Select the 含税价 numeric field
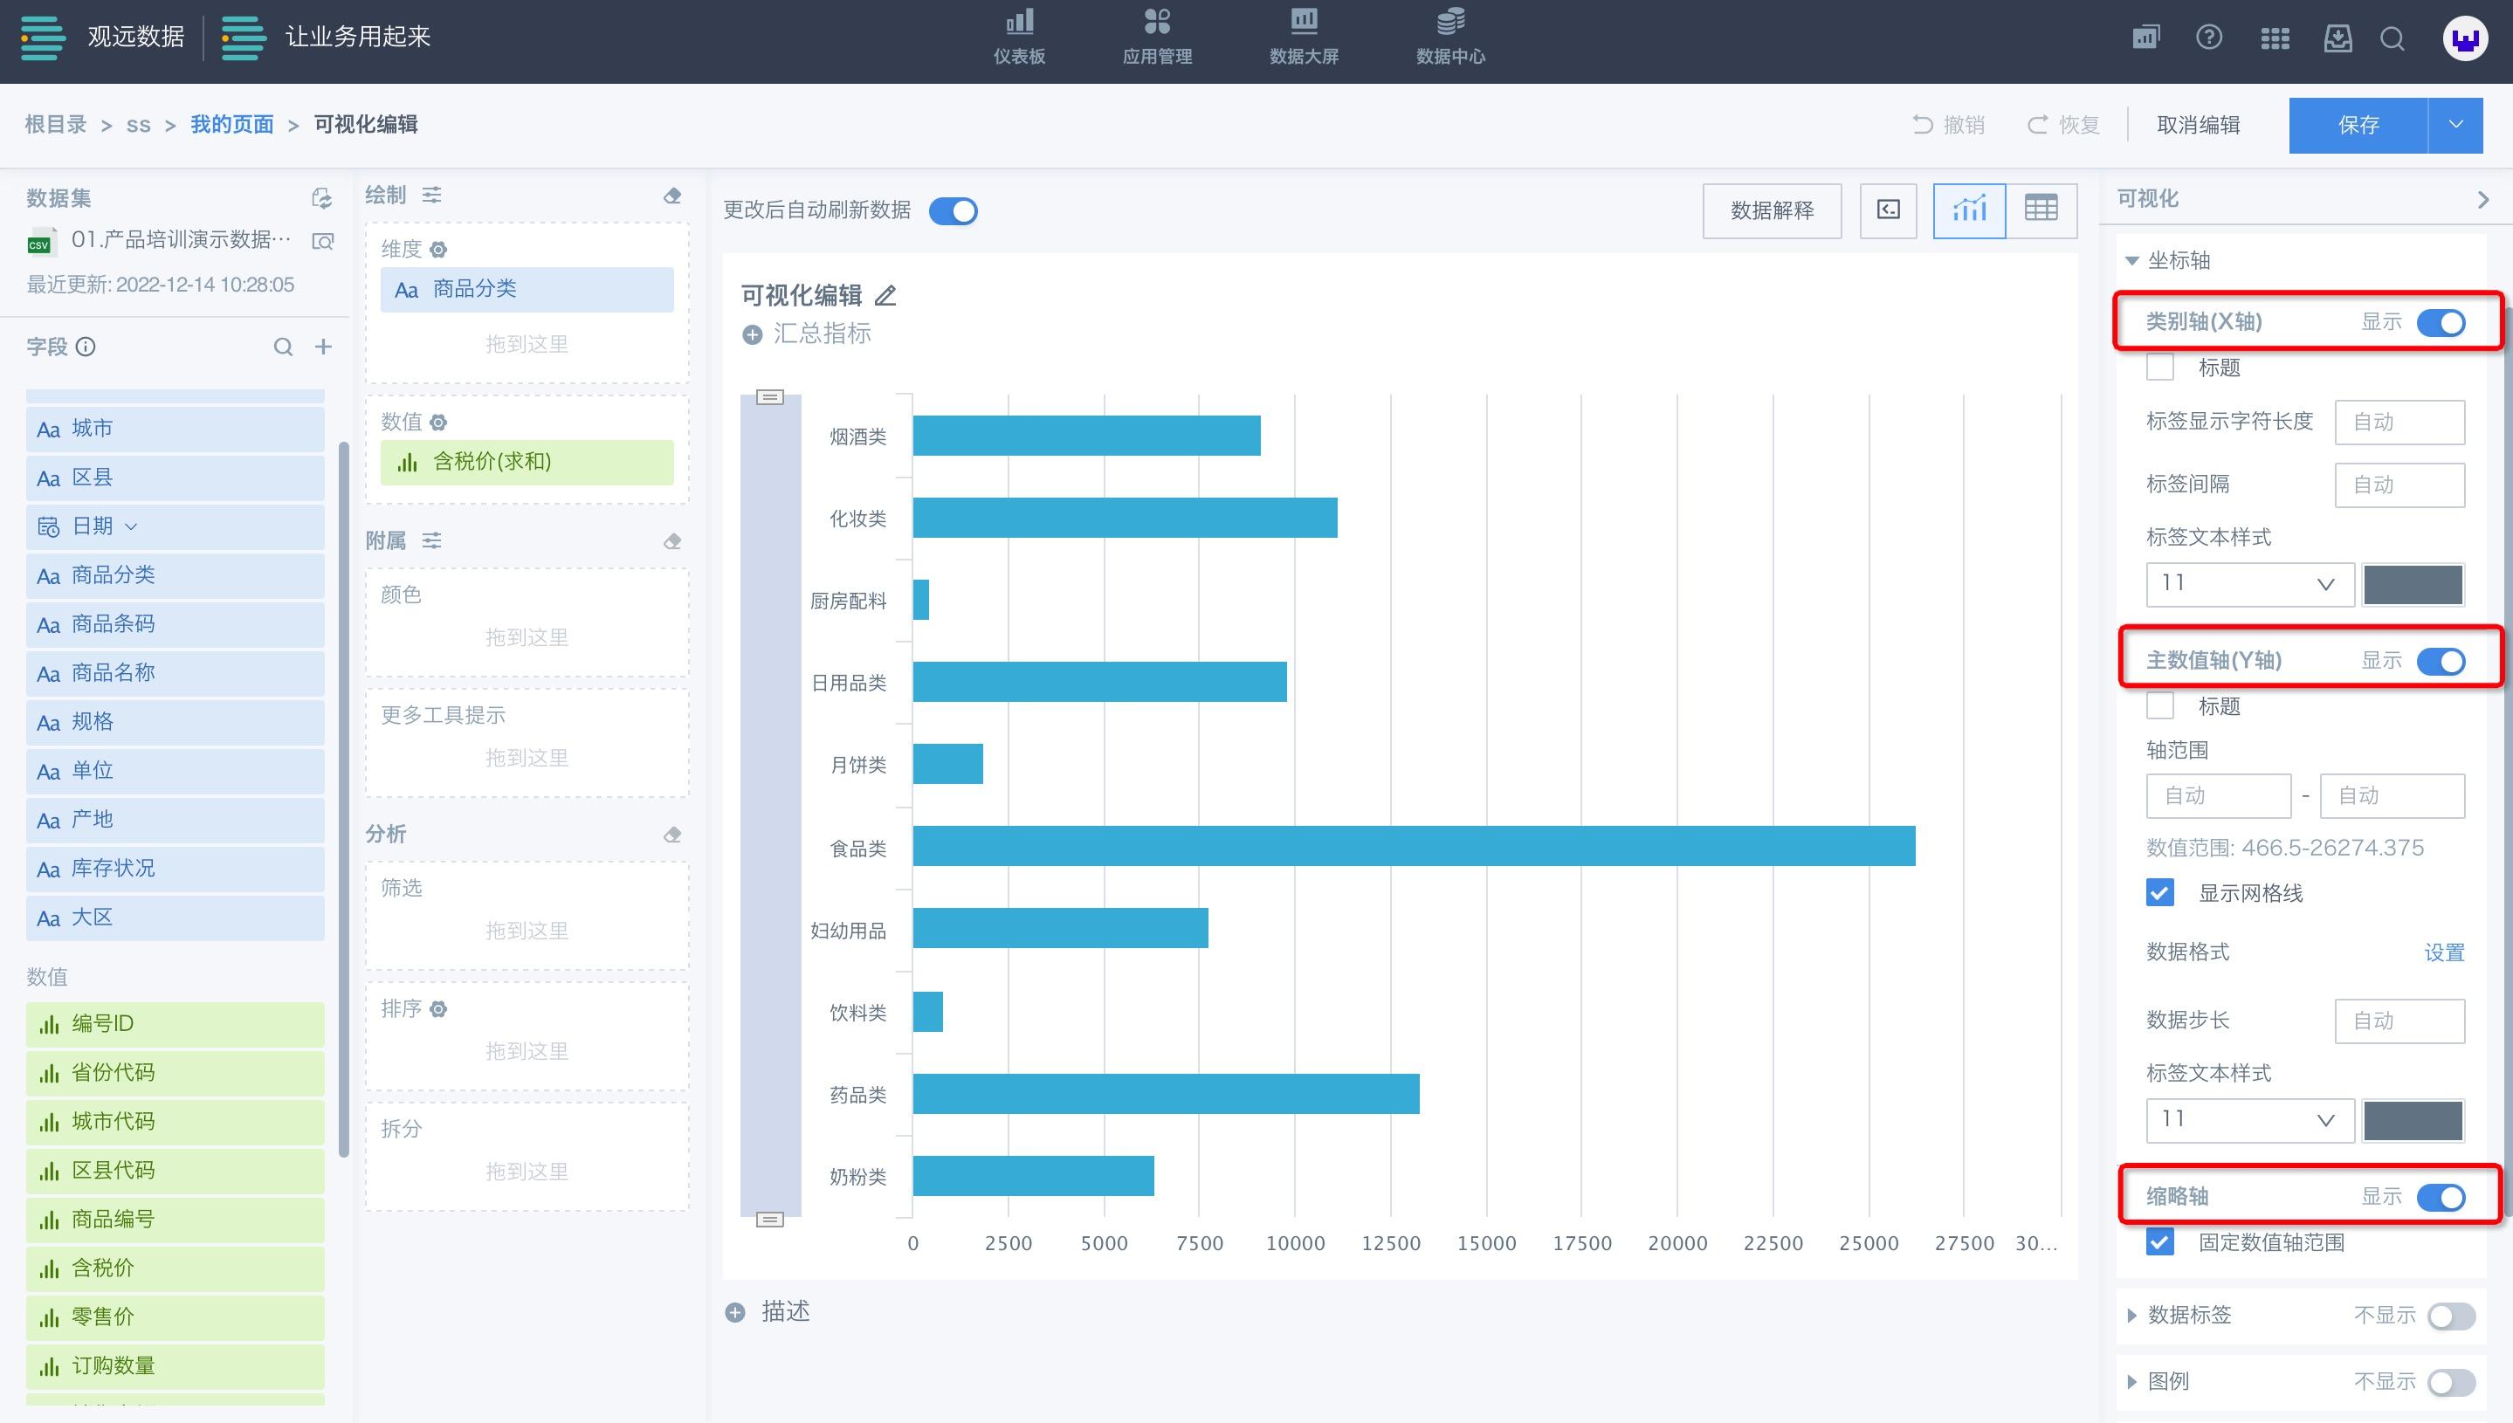Screen dimensions: 2513x1423 point(175,1268)
